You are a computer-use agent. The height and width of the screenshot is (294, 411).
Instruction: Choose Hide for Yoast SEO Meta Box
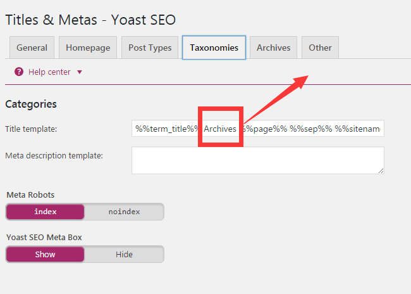tap(124, 254)
